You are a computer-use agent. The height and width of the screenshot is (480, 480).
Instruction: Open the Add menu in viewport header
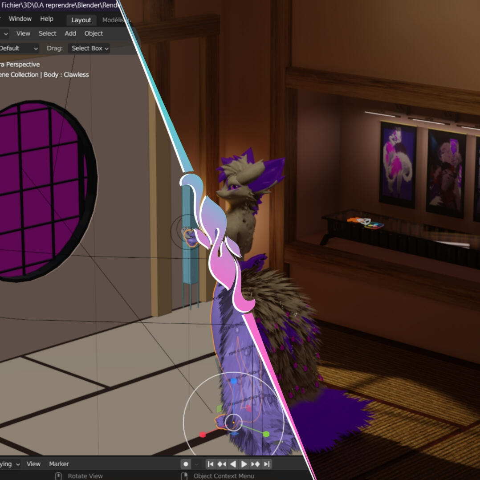coord(70,33)
